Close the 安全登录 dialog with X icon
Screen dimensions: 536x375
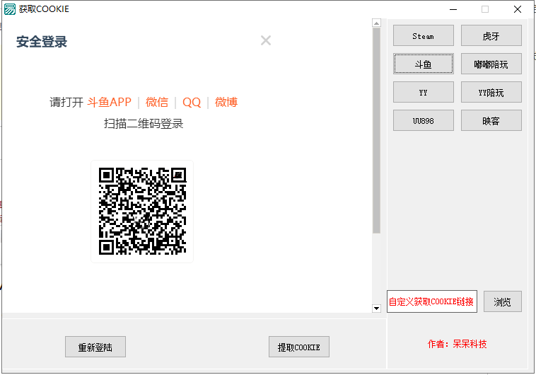pos(266,40)
